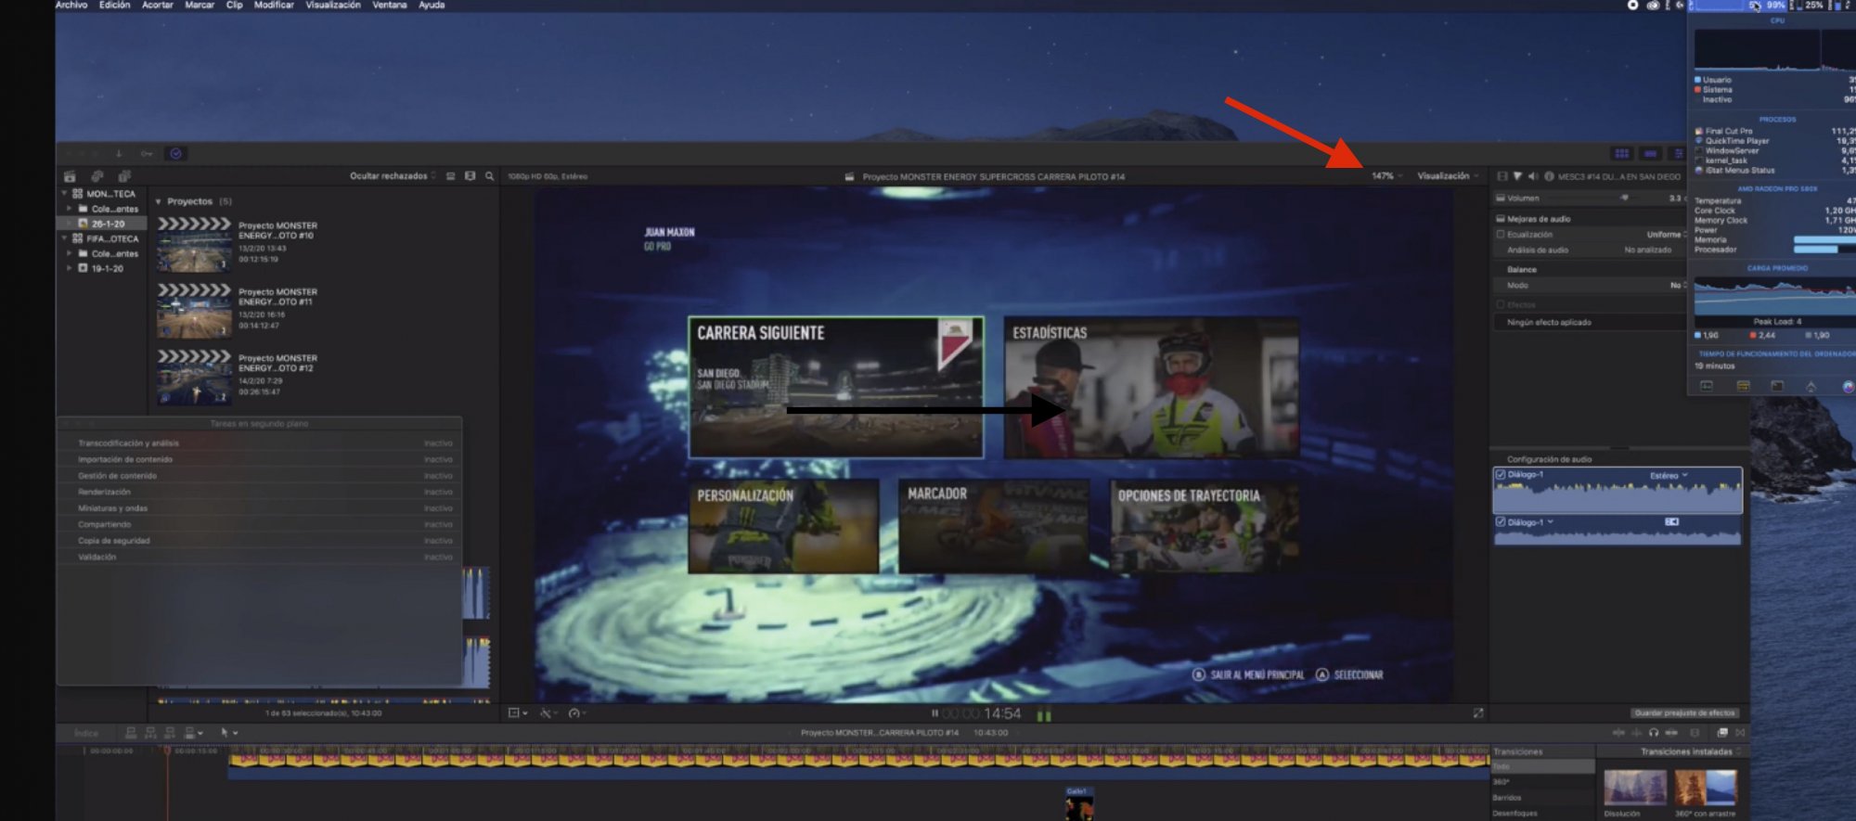Click the import media arrow icon
The width and height of the screenshot is (1856, 821).
(x=119, y=153)
